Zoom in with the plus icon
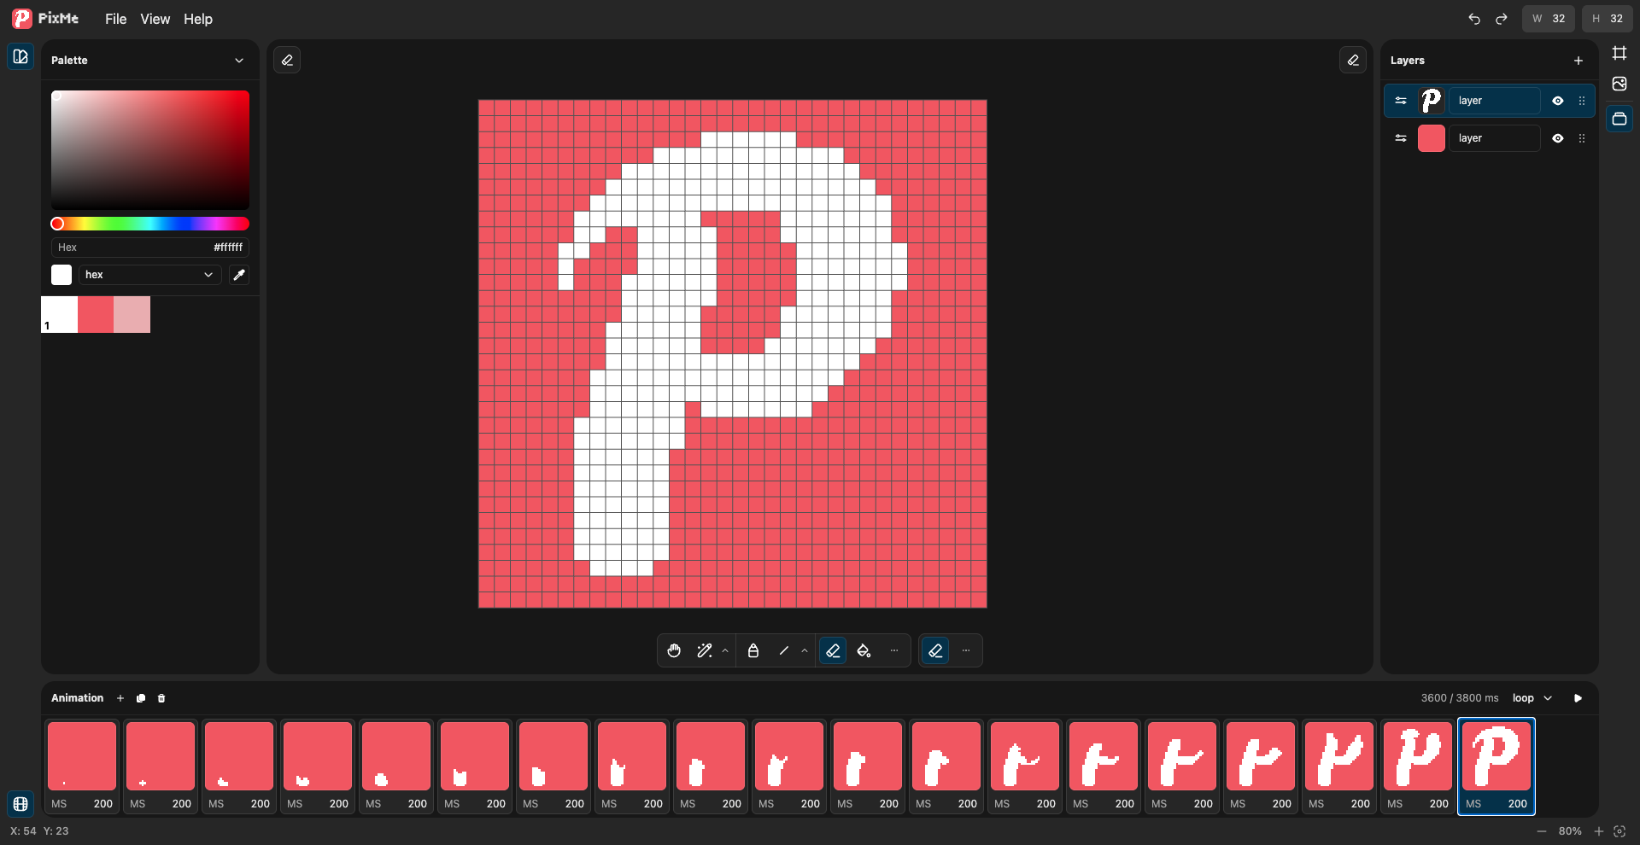Viewport: 1640px width, 845px height. [1599, 831]
